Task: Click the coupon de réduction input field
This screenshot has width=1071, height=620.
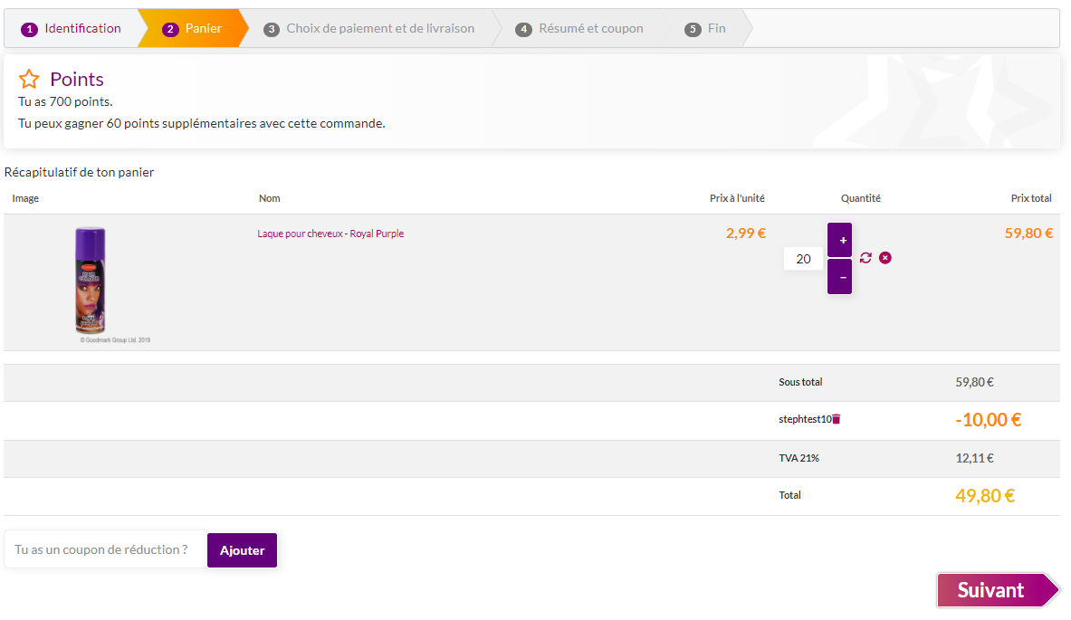Action: point(106,549)
